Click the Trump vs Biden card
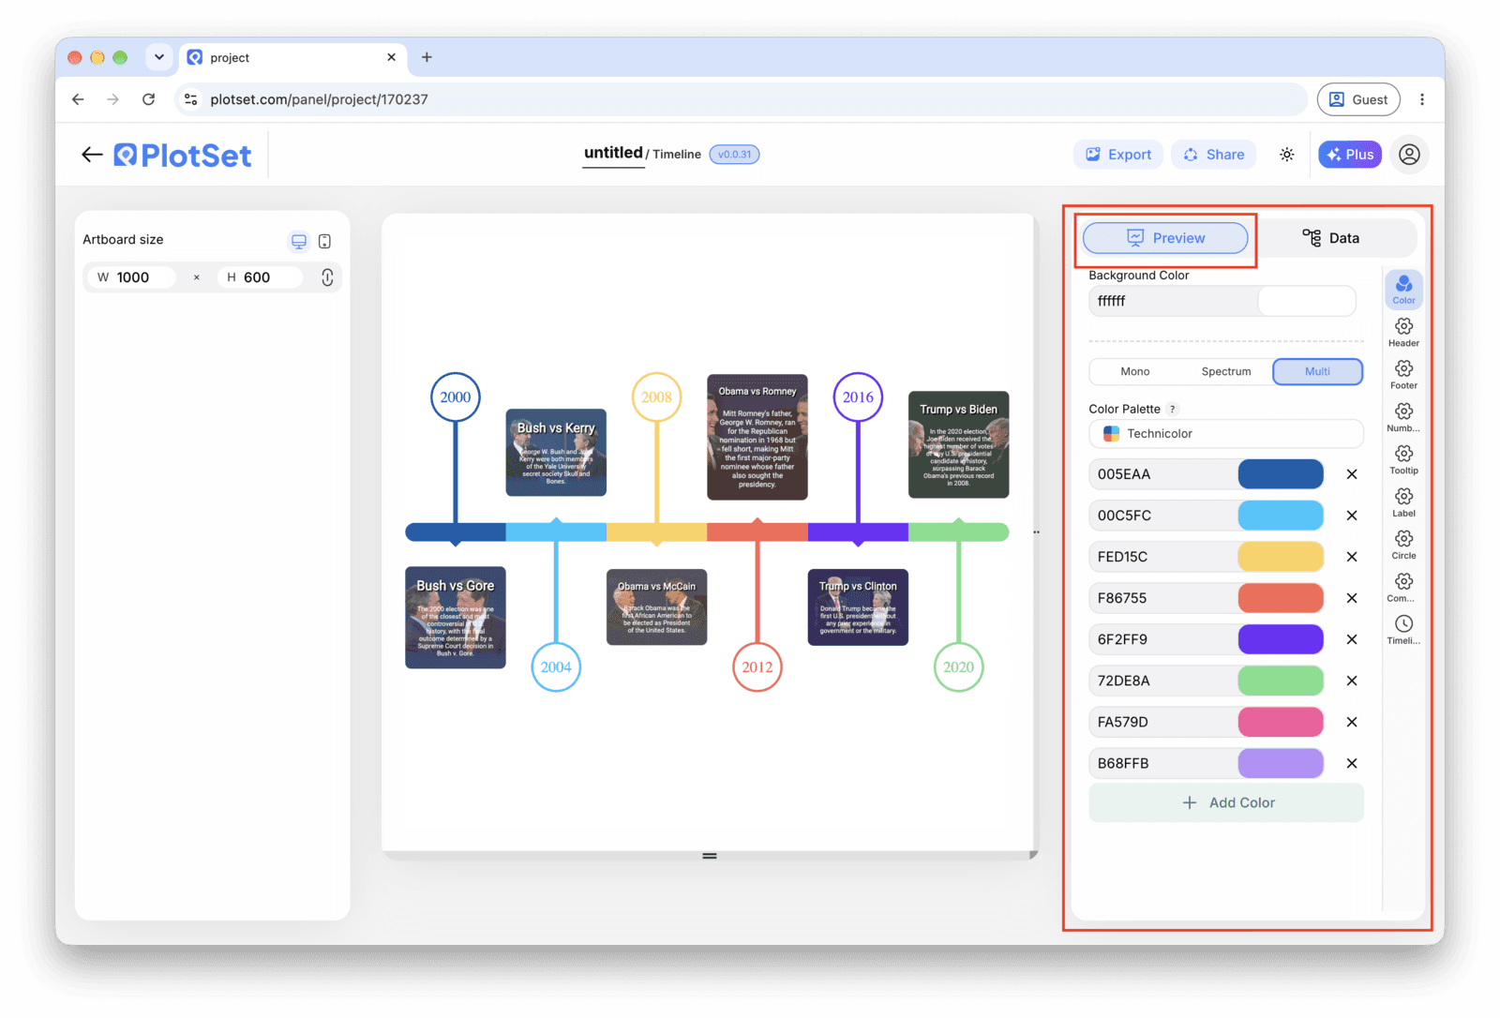The width and height of the screenshot is (1500, 1018). coord(959,444)
